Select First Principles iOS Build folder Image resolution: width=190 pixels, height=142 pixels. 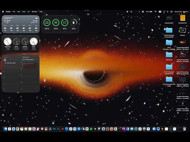[169, 81]
